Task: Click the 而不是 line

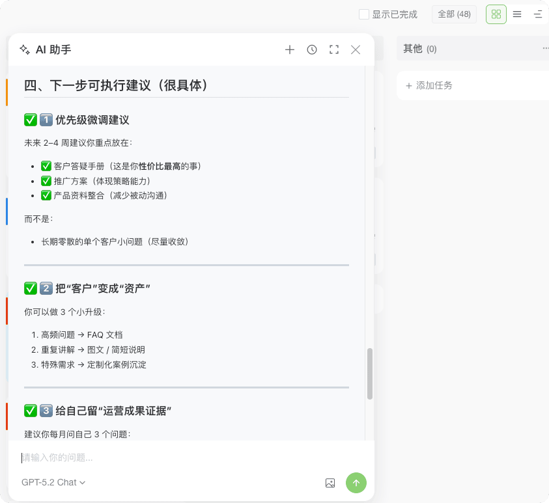Action: click(x=38, y=219)
